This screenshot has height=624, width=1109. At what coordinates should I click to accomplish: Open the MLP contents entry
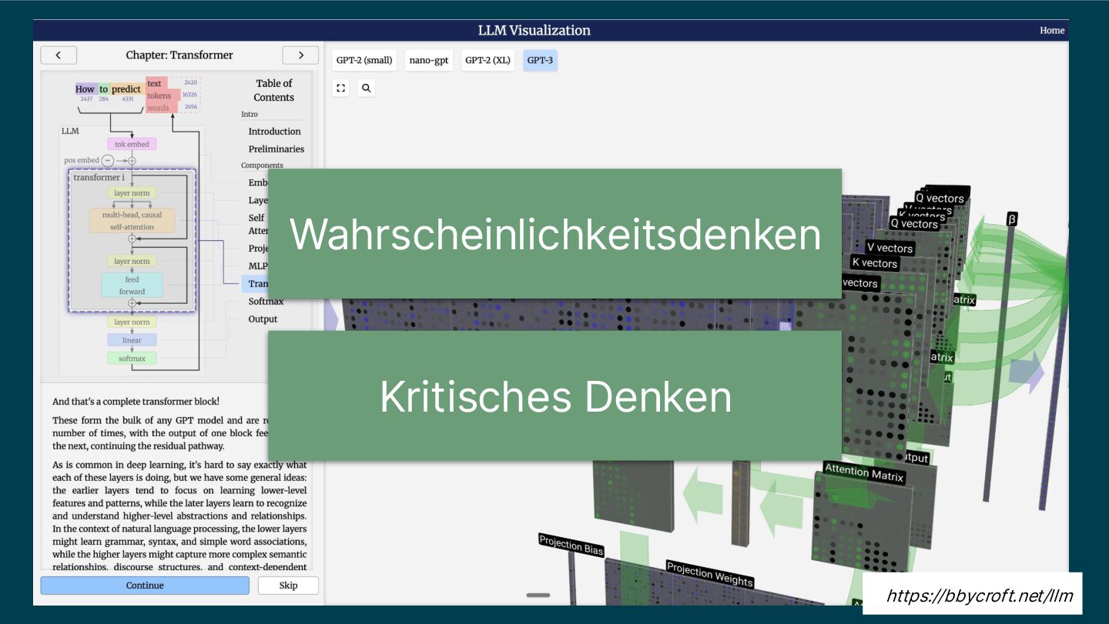coord(257,266)
